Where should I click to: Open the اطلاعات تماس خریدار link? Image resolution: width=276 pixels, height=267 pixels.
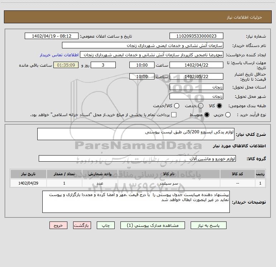tap(59, 55)
